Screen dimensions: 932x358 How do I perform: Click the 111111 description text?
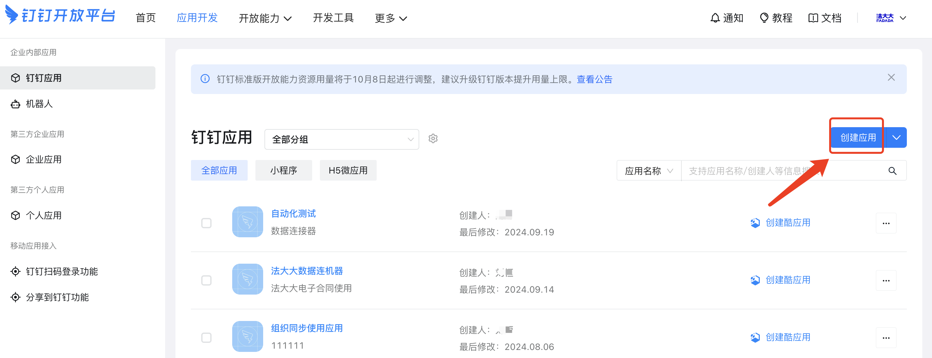pyautogui.click(x=288, y=346)
